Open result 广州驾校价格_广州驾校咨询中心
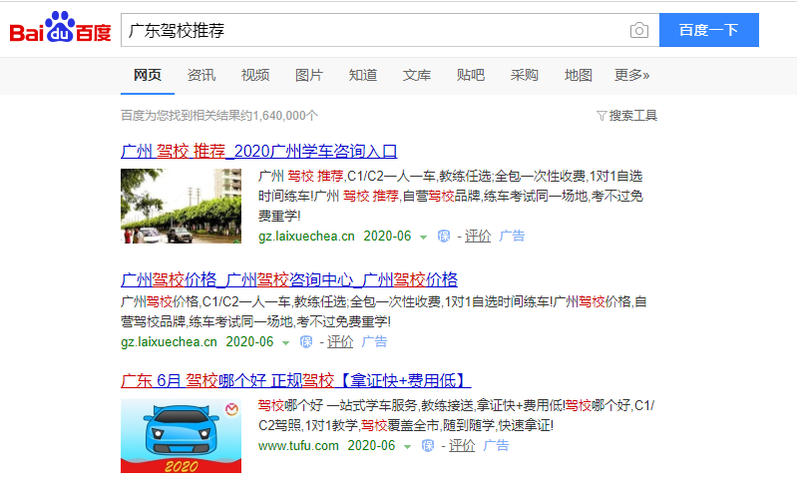 coord(289,279)
